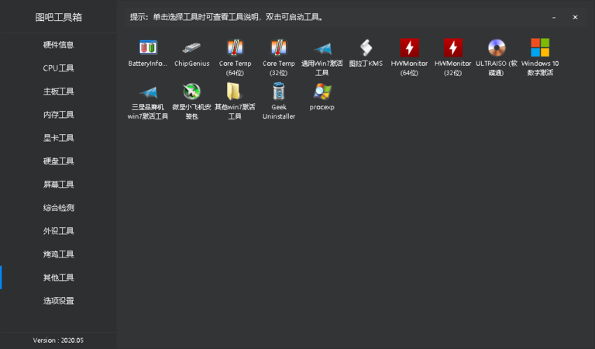
Task: Click the 提示 hint text bar
Action: click(226, 17)
